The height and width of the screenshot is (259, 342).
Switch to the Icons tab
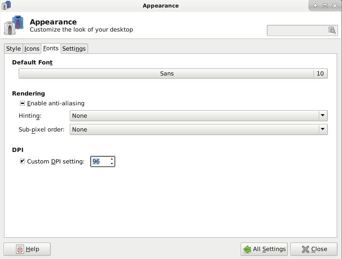tap(32, 48)
